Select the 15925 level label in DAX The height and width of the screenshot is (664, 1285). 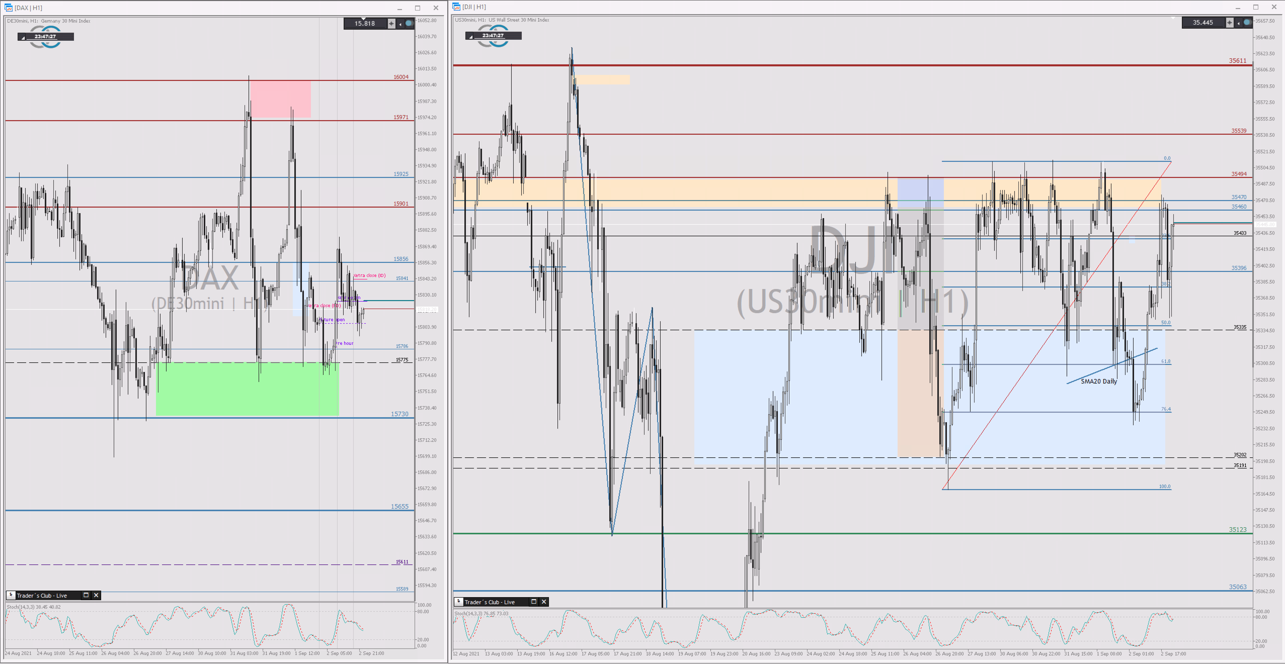tap(401, 174)
